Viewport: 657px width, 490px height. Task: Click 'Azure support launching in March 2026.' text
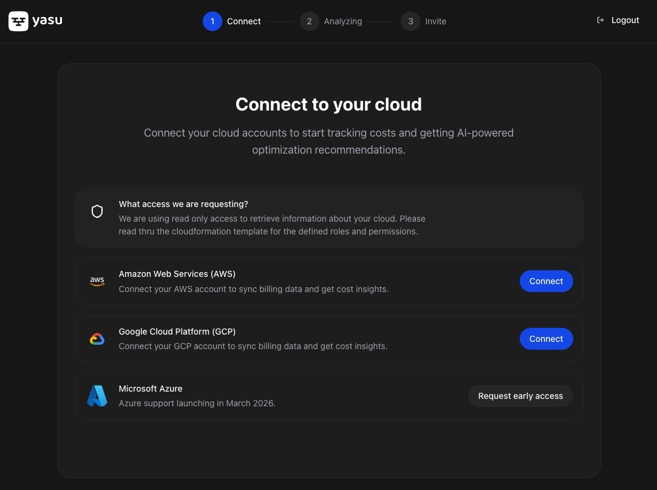click(197, 403)
